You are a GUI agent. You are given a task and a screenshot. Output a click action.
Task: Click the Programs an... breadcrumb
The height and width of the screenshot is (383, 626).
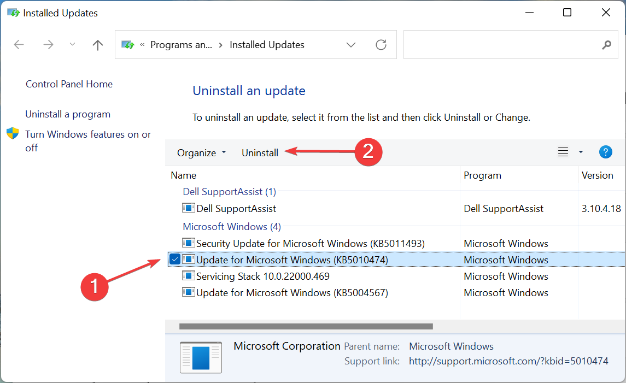tap(182, 45)
